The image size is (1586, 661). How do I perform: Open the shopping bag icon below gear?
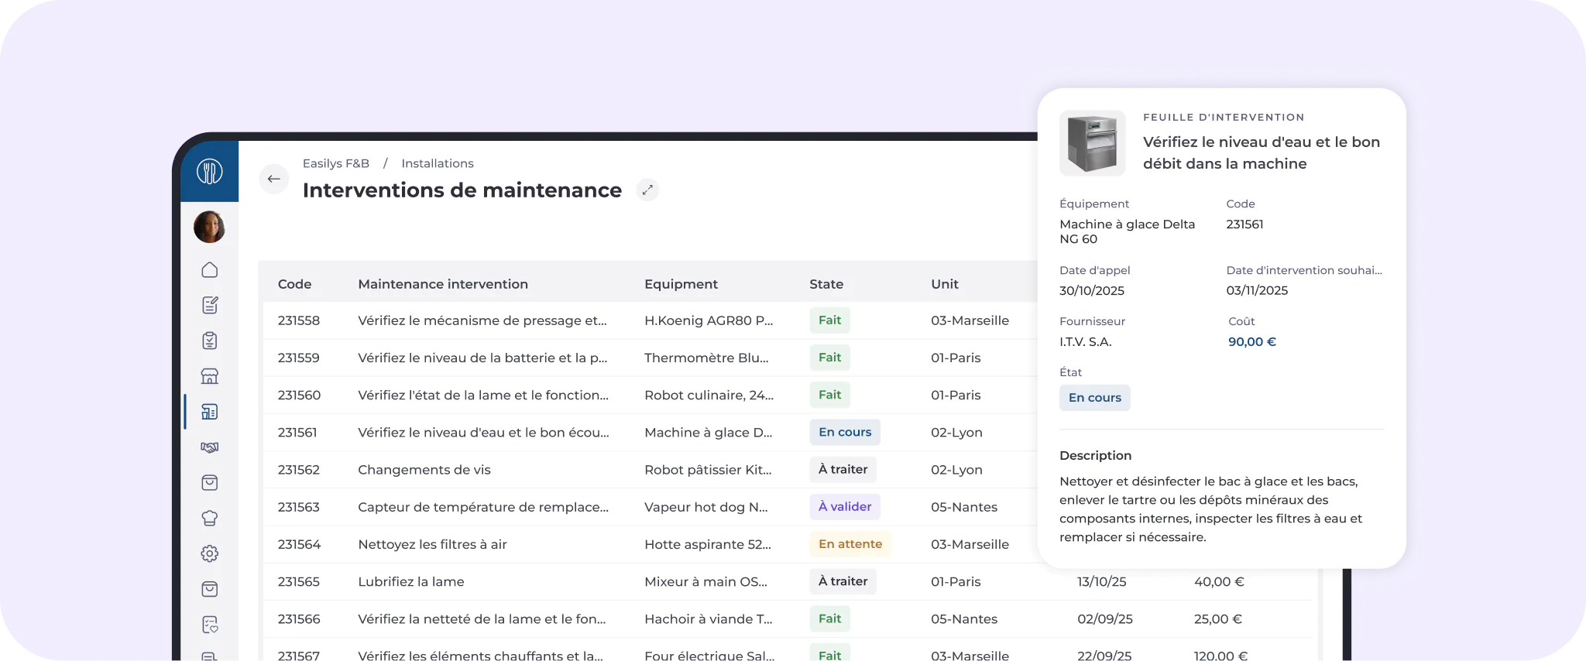[x=209, y=589]
